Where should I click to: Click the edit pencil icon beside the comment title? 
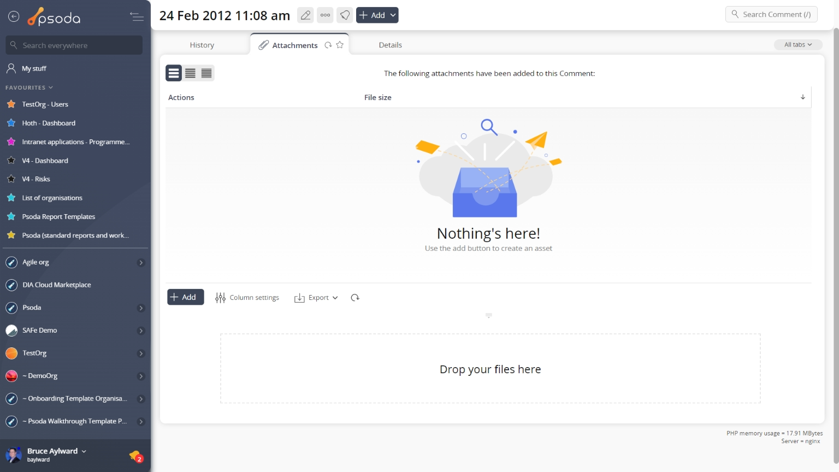(305, 15)
